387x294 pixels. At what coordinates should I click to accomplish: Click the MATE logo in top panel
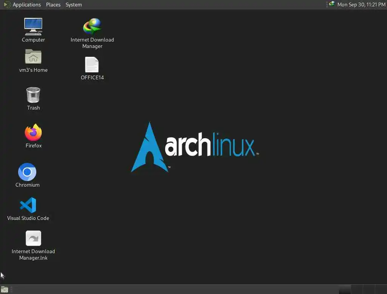[x=7, y=5]
